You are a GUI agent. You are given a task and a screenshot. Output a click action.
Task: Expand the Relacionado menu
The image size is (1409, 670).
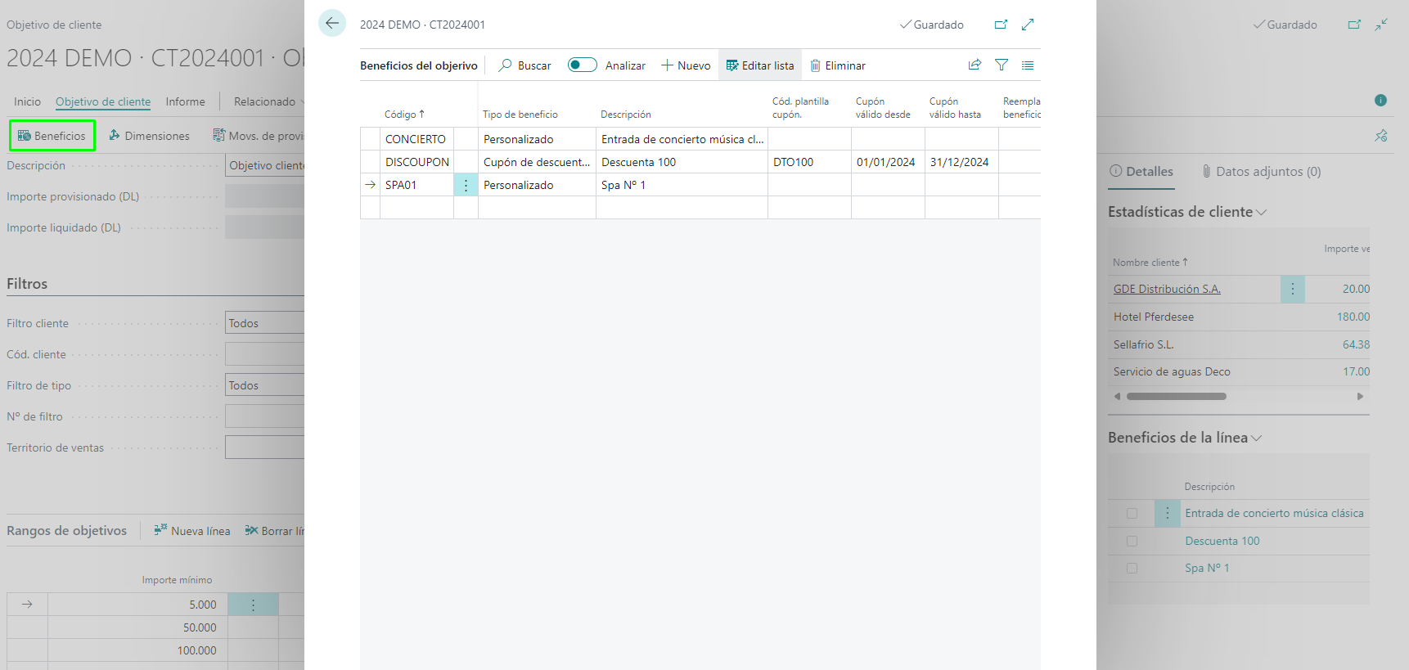click(268, 101)
